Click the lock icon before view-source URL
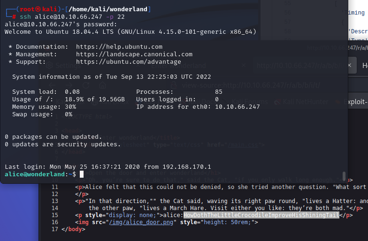Screen dimensions: 368x241 (x=174, y=85)
